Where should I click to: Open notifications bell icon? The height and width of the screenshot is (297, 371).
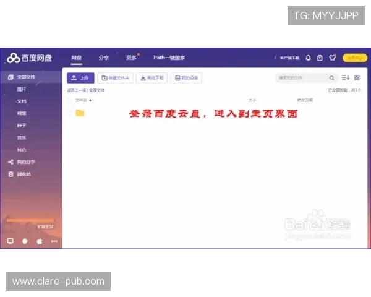coord(308,58)
